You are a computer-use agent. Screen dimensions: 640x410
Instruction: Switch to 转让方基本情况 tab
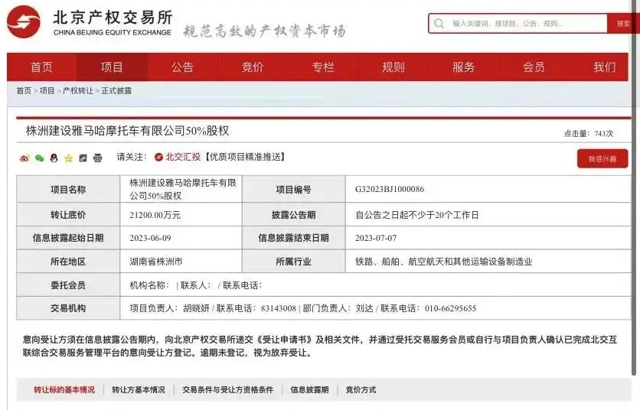139,389
